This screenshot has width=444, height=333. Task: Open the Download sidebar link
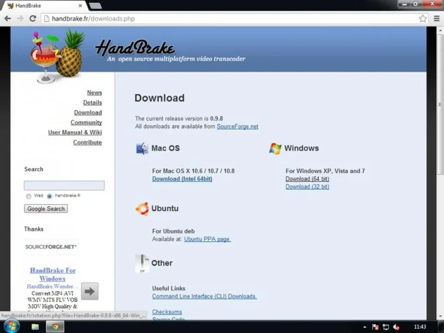coord(88,112)
